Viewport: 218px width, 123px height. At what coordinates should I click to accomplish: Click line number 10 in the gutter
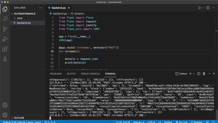(52, 51)
